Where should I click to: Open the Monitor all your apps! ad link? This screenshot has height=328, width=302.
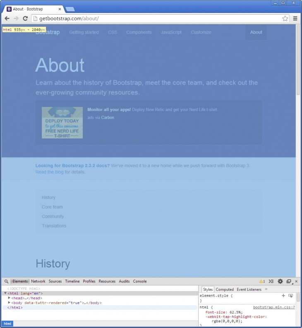tap(109, 109)
